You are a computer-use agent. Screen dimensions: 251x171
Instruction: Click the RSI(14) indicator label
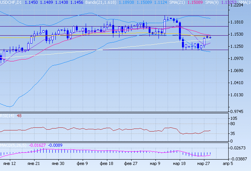click(7, 116)
